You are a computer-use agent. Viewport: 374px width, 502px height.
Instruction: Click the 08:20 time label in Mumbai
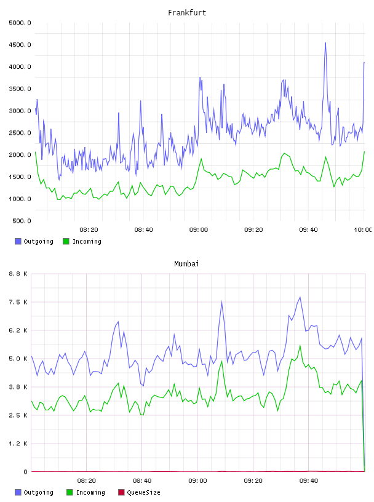pos(87,481)
